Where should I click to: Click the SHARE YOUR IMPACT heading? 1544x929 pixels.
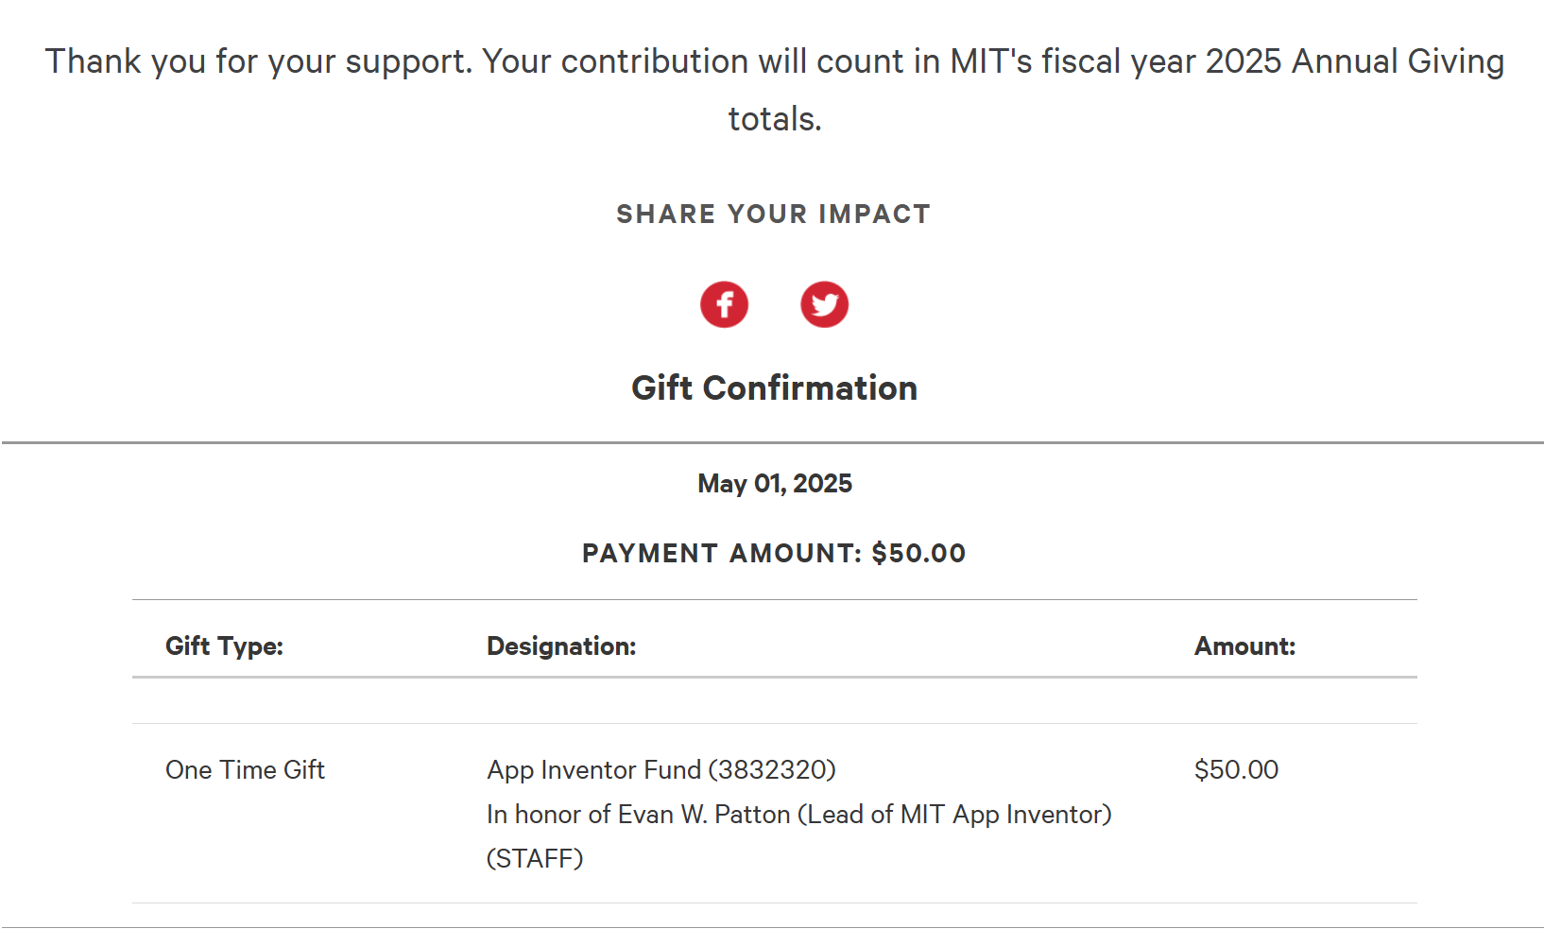point(773,215)
